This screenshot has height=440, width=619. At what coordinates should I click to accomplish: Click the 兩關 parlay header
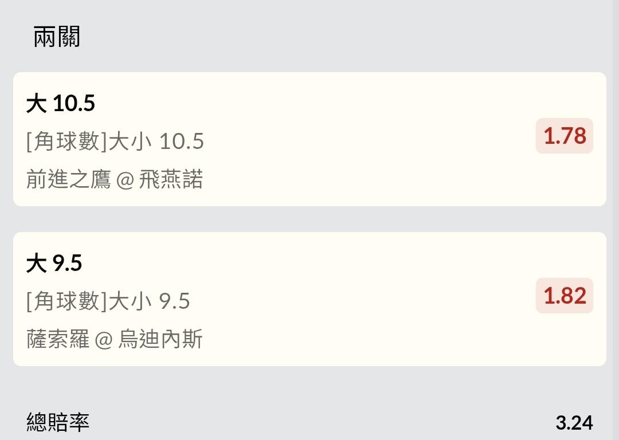tap(56, 37)
